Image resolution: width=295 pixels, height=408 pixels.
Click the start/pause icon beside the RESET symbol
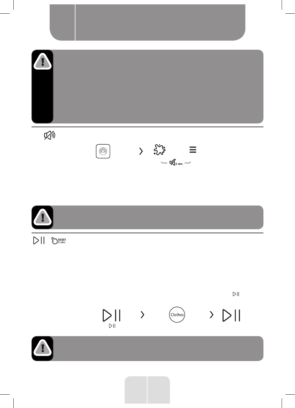39,241
